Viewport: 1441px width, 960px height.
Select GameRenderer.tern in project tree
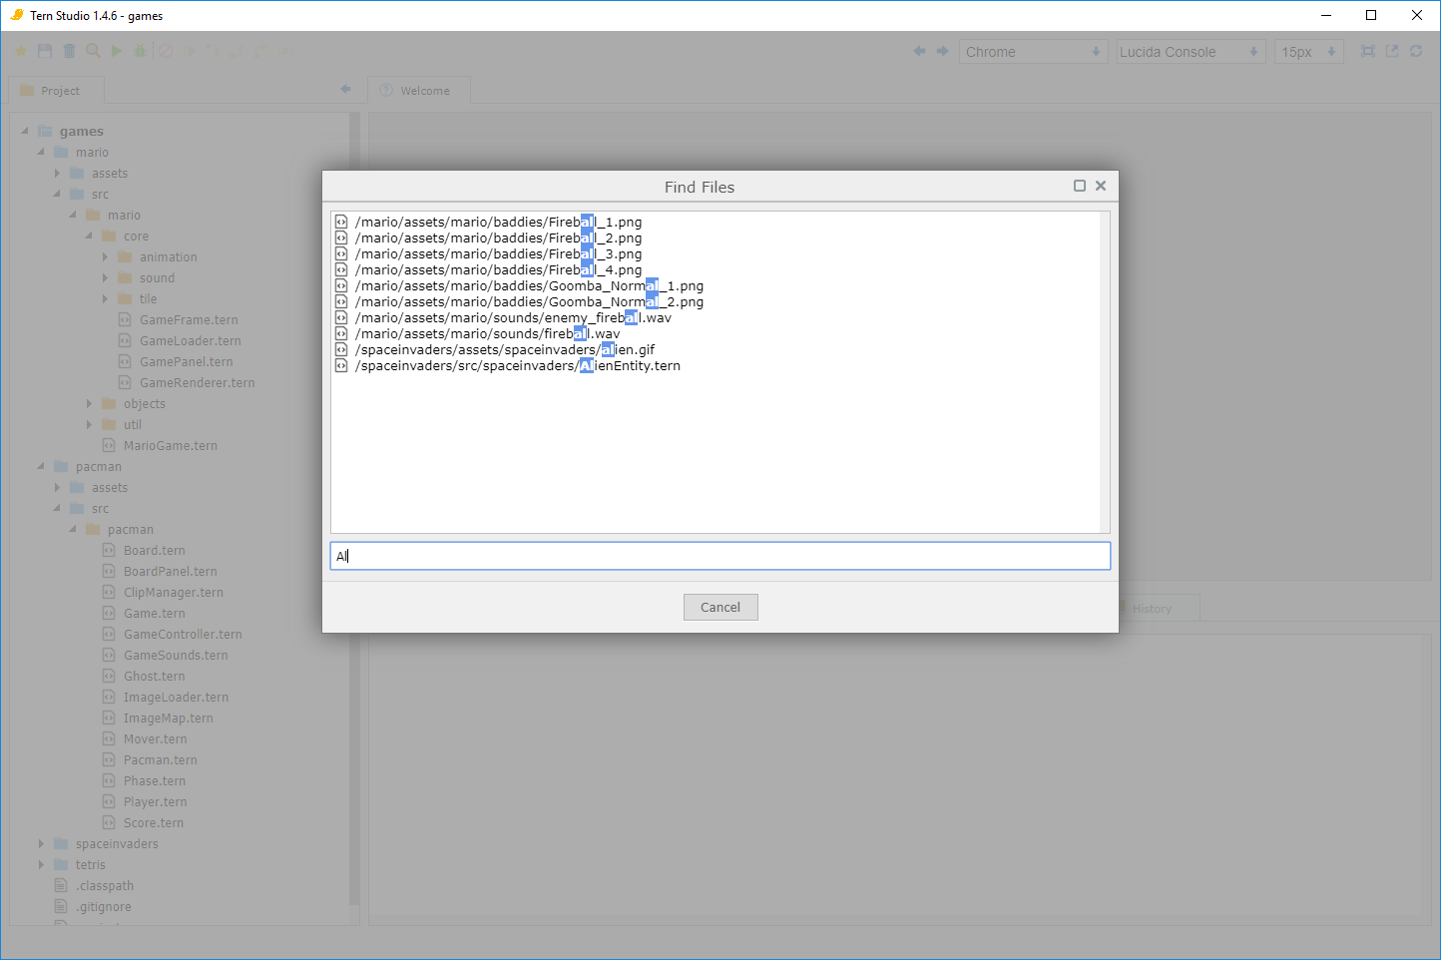point(197,382)
